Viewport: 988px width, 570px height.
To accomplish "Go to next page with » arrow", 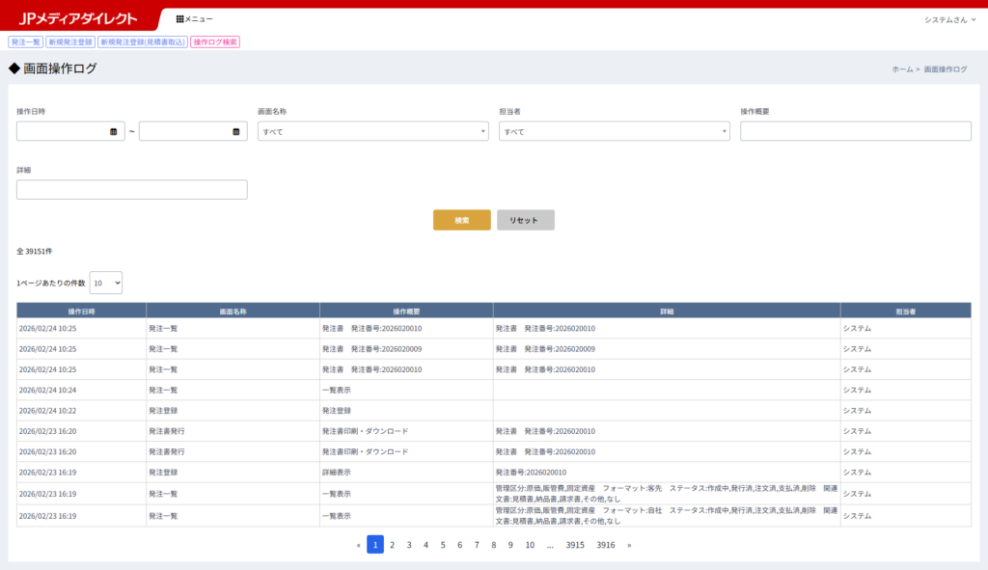I will click(x=629, y=545).
